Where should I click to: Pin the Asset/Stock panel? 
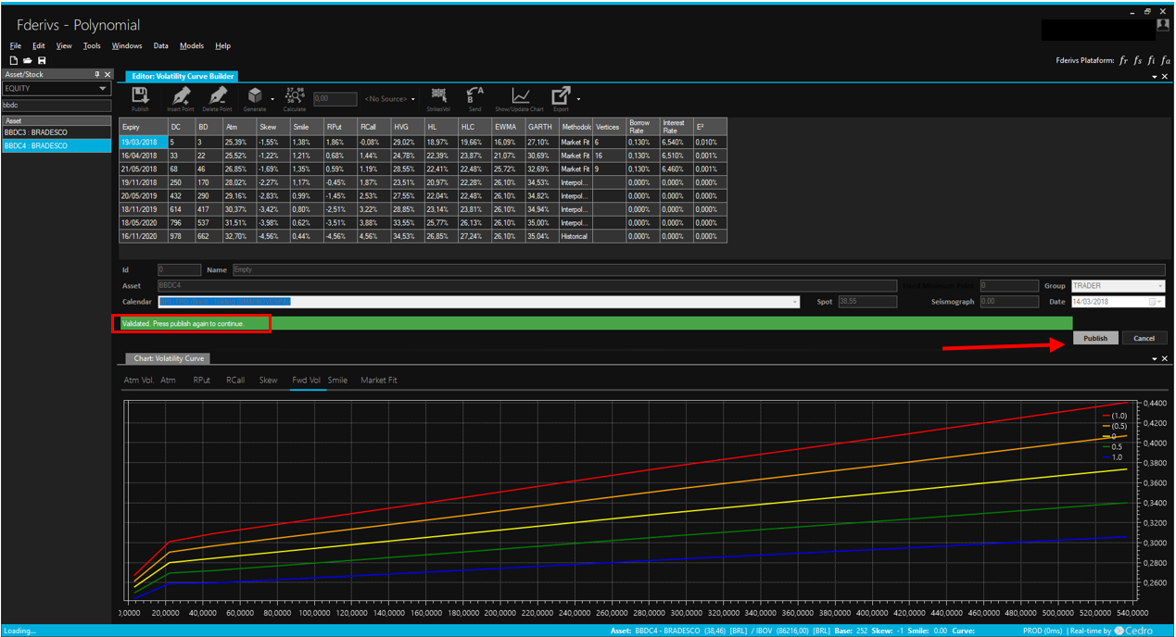[97, 74]
